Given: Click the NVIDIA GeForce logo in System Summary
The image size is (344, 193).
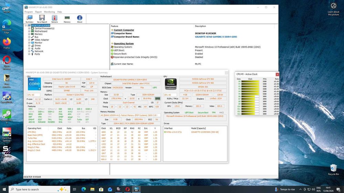Looking at the screenshot, I should pyautogui.click(x=171, y=84).
